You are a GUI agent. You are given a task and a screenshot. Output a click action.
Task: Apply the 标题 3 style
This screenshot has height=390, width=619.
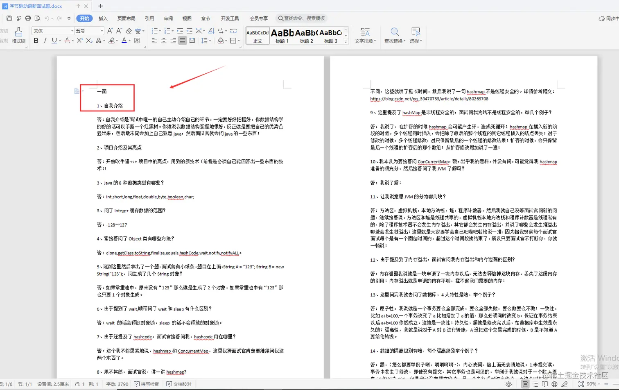click(331, 36)
